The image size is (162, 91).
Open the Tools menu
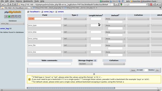click(36, 1)
